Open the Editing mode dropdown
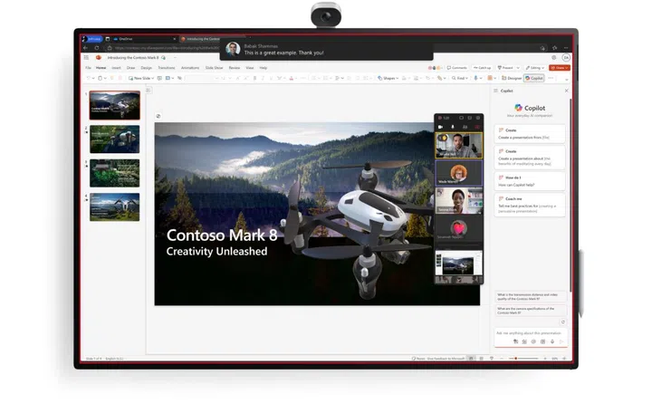652x413 pixels. point(535,68)
